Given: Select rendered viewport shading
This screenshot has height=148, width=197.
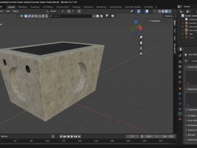Looking at the screenshot, I should (170, 11).
